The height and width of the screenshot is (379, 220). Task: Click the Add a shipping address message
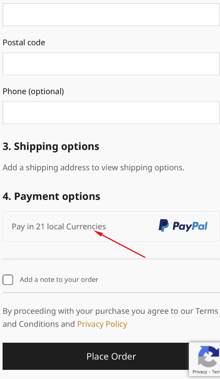tap(93, 168)
